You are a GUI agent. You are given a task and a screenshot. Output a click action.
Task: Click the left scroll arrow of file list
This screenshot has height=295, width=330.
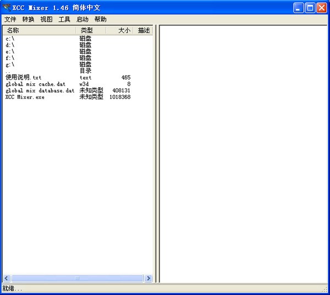(x=6, y=278)
